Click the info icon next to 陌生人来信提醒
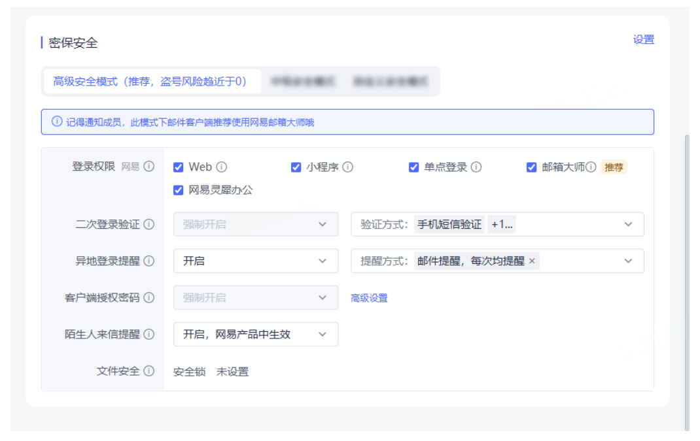Image resolution: width=700 pixels, height=441 pixels. [149, 334]
